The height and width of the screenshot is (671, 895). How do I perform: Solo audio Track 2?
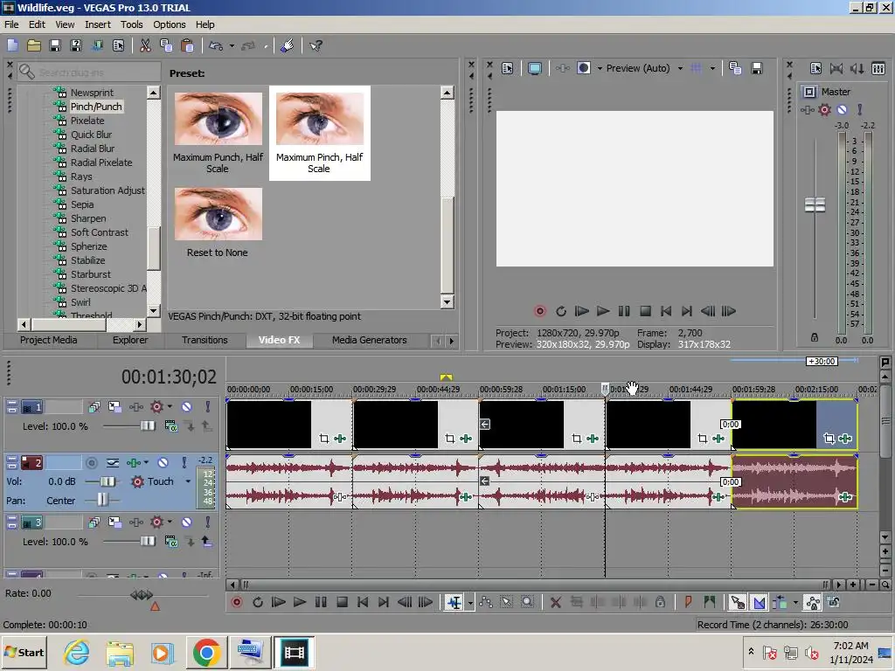[x=184, y=463]
